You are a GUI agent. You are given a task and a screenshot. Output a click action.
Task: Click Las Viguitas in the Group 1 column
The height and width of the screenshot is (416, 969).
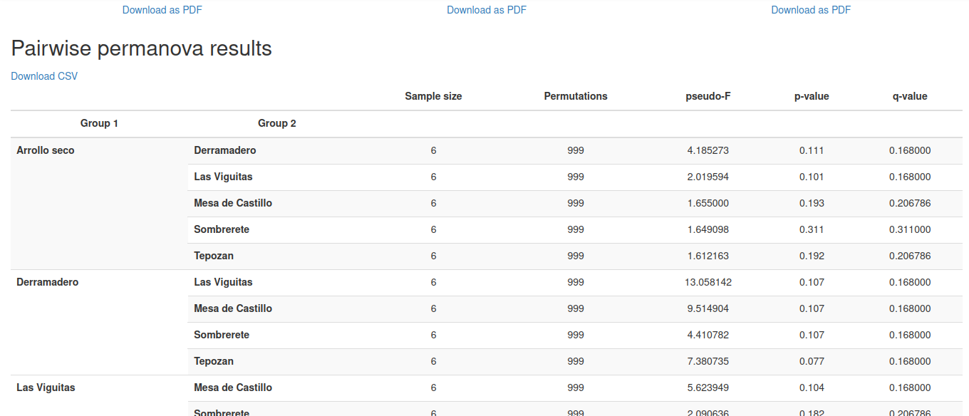[46, 388]
